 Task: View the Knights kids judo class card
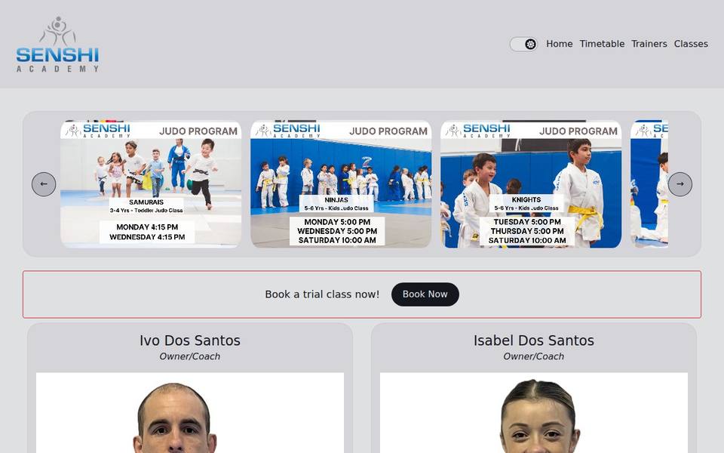coord(531,184)
